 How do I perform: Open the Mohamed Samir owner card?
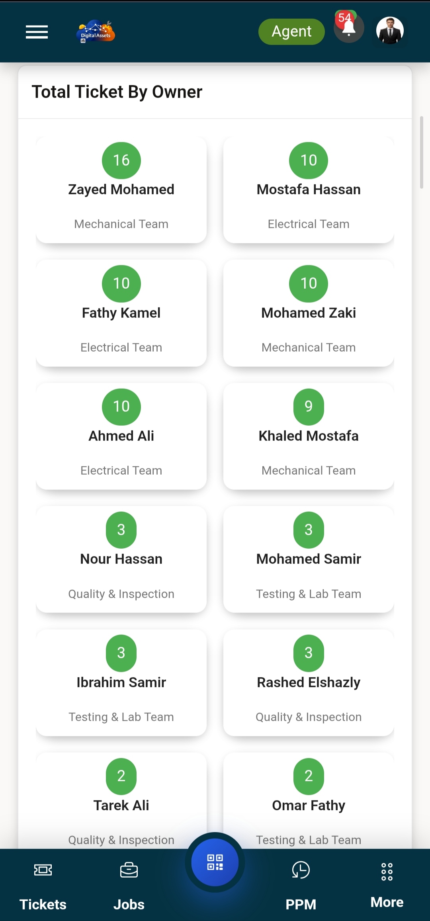tap(309, 560)
